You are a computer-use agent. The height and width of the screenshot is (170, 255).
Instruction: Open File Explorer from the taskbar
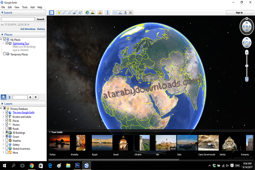coord(68,166)
